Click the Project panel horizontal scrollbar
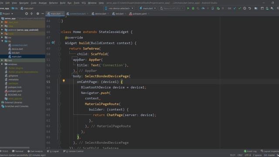The width and height of the screenshot is (279, 157). 14,147
